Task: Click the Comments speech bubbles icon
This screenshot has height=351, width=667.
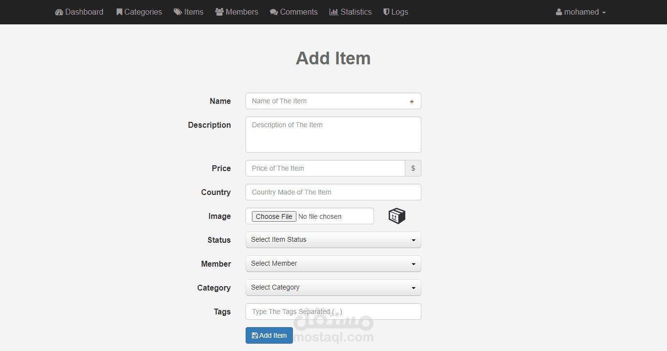Action: [x=274, y=12]
